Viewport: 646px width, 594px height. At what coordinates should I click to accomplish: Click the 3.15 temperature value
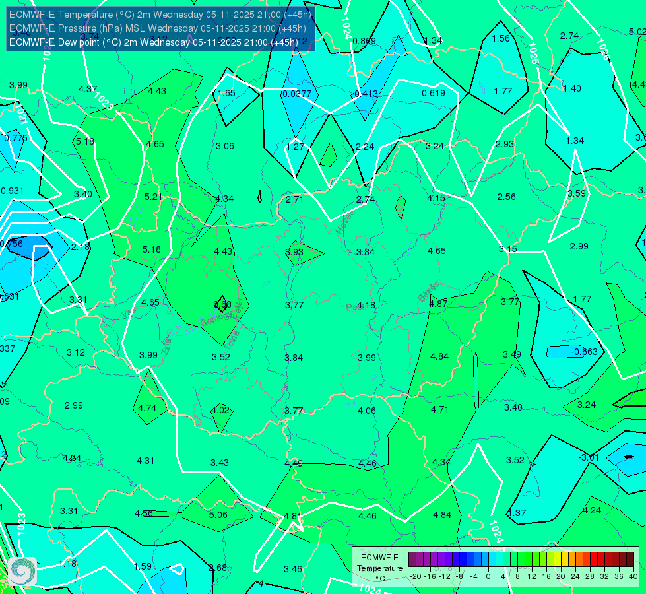[x=508, y=249]
